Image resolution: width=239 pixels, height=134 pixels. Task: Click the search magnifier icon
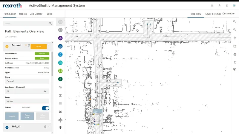tap(50, 24)
